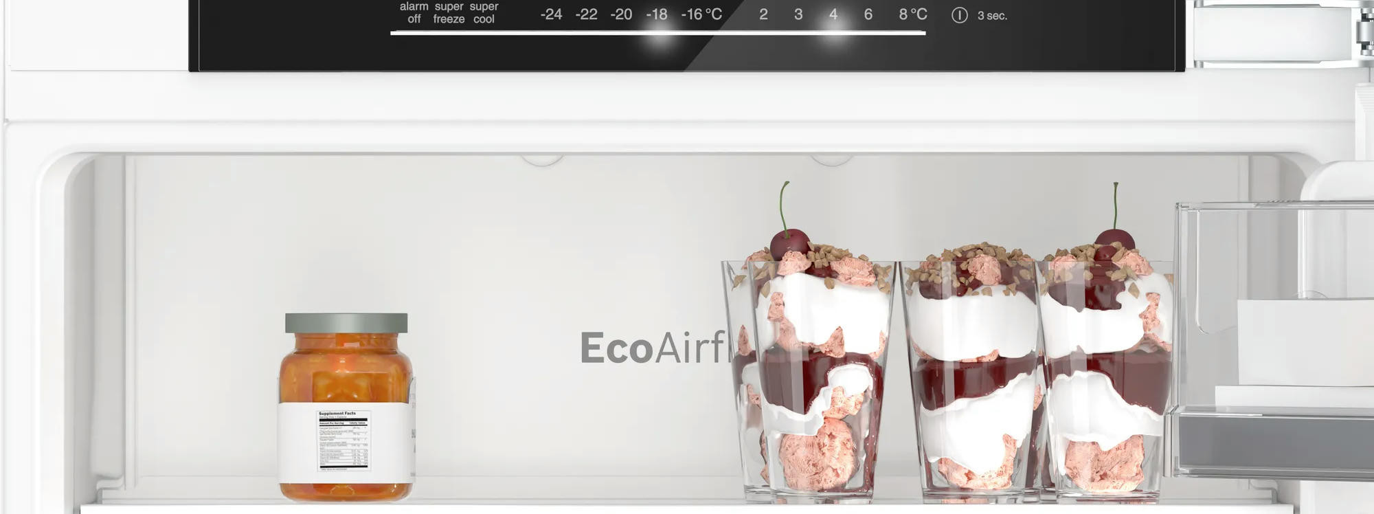Select -22 on the freezer scale
The width and height of the screenshot is (1374, 514).
[x=586, y=14]
